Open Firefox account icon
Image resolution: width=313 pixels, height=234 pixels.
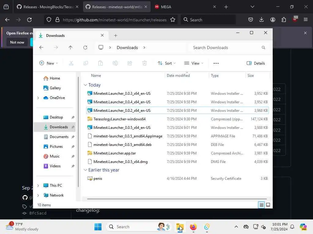tap(273, 20)
